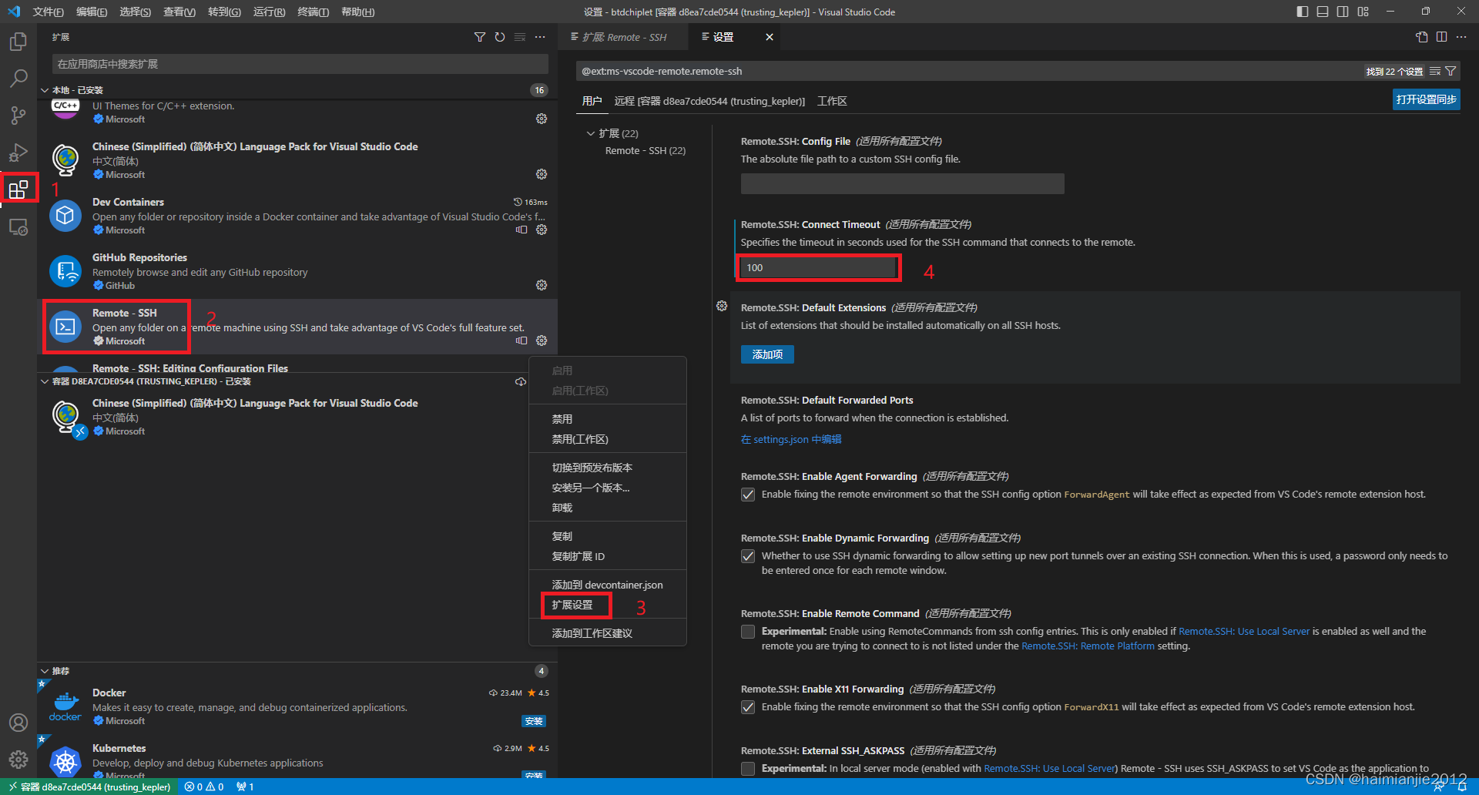Open the Search view in the activity bar
1479x795 pixels.
(18, 78)
